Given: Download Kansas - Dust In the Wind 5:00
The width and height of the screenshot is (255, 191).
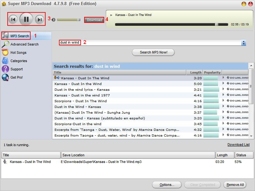Looking at the screenshot, I should point(237,83).
